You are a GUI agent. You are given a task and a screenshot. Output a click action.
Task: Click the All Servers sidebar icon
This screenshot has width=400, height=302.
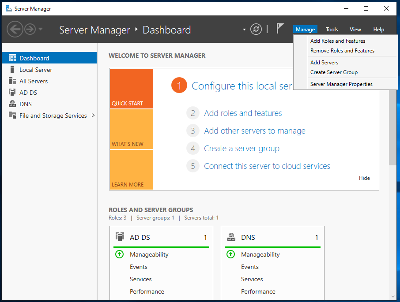tap(12, 81)
